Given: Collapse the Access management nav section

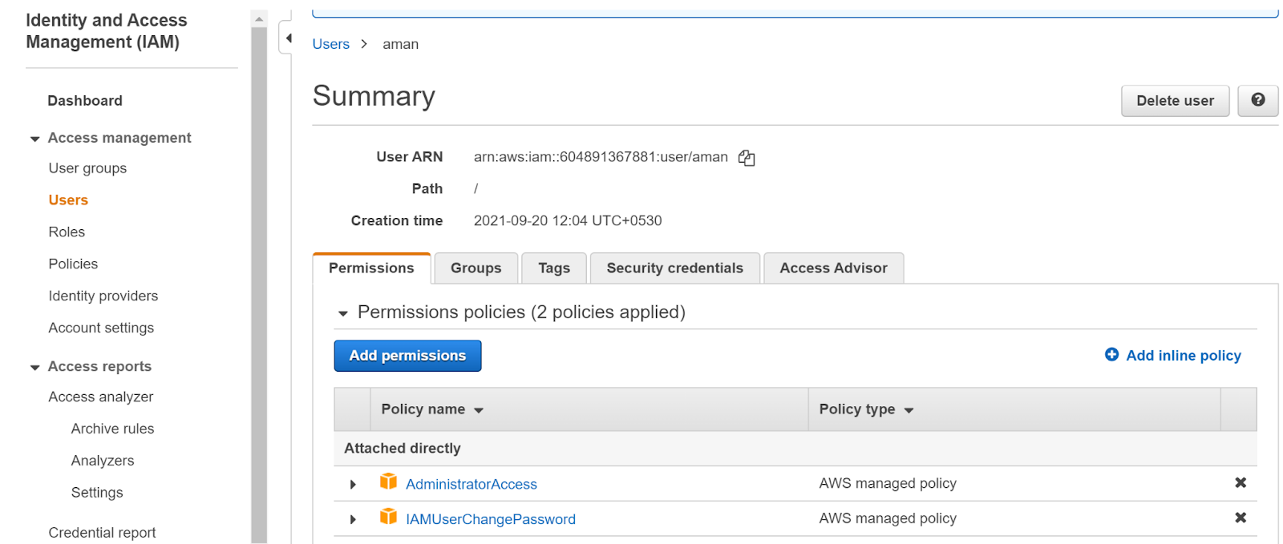Looking at the screenshot, I should click(34, 139).
